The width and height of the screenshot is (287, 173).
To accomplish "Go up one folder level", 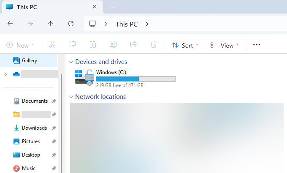I will (x=50, y=23).
